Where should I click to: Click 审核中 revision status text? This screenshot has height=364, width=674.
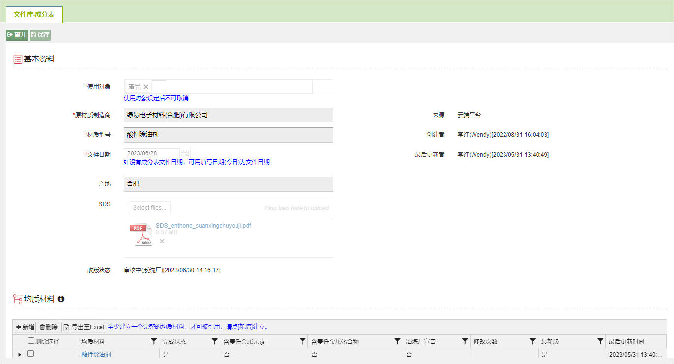pos(172,270)
